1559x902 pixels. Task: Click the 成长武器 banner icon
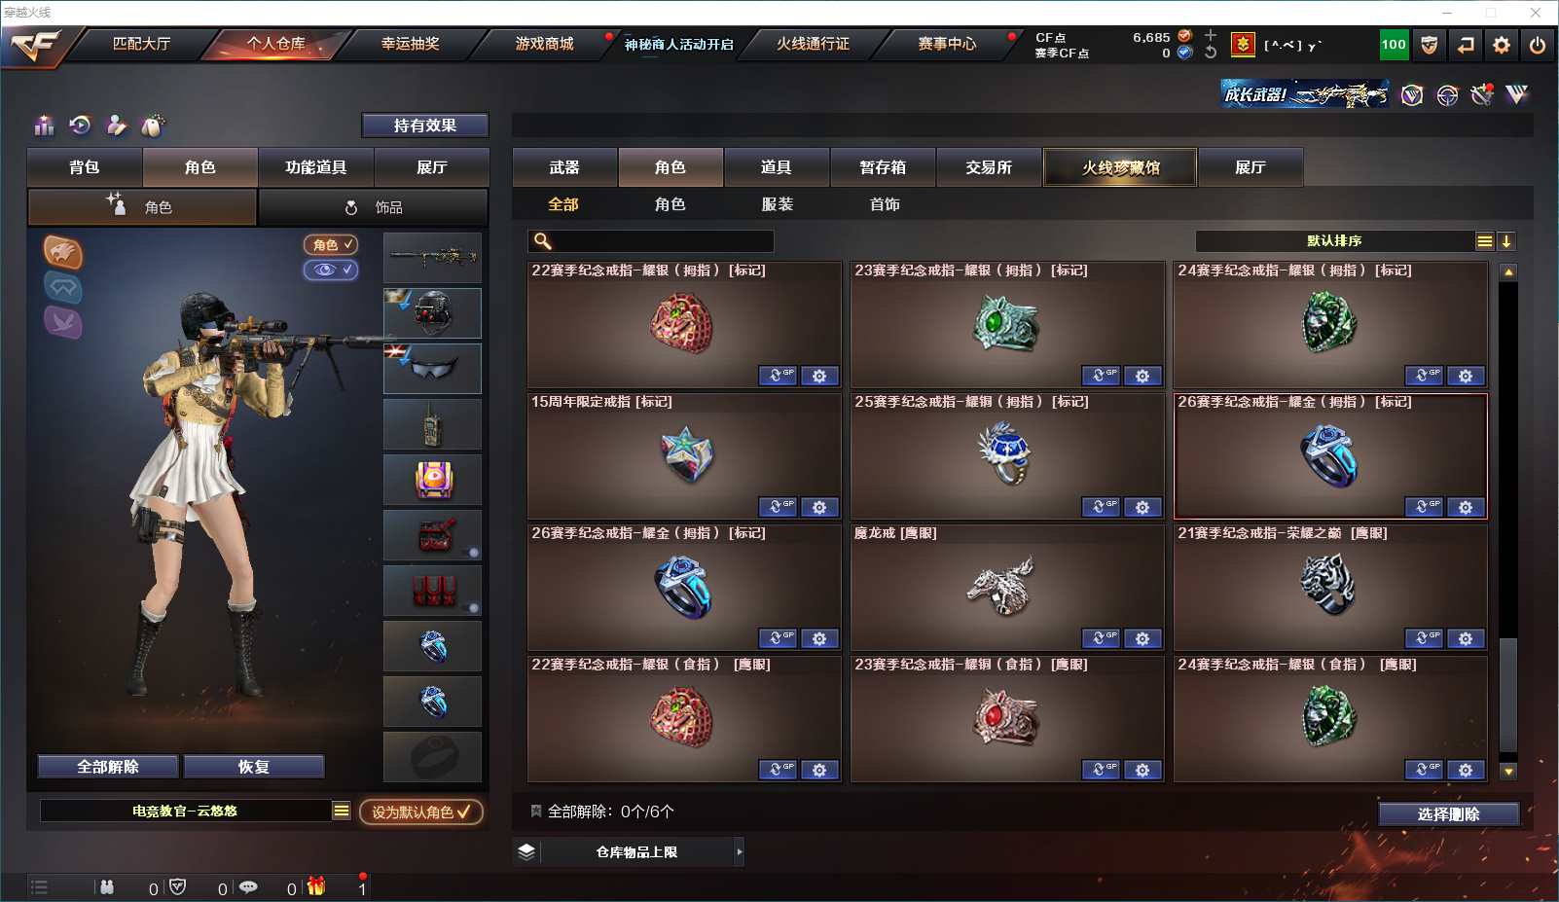[1305, 94]
